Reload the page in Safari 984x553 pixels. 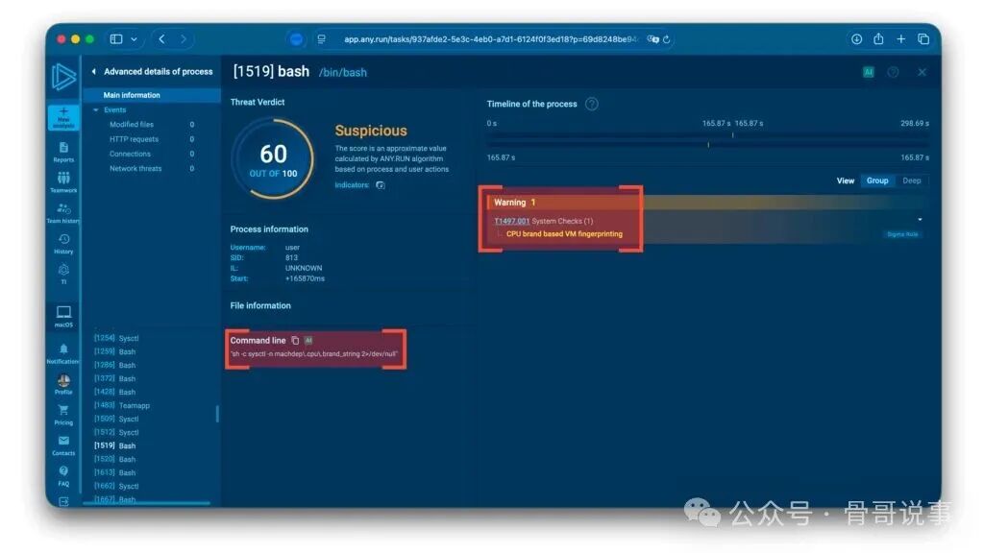(667, 38)
